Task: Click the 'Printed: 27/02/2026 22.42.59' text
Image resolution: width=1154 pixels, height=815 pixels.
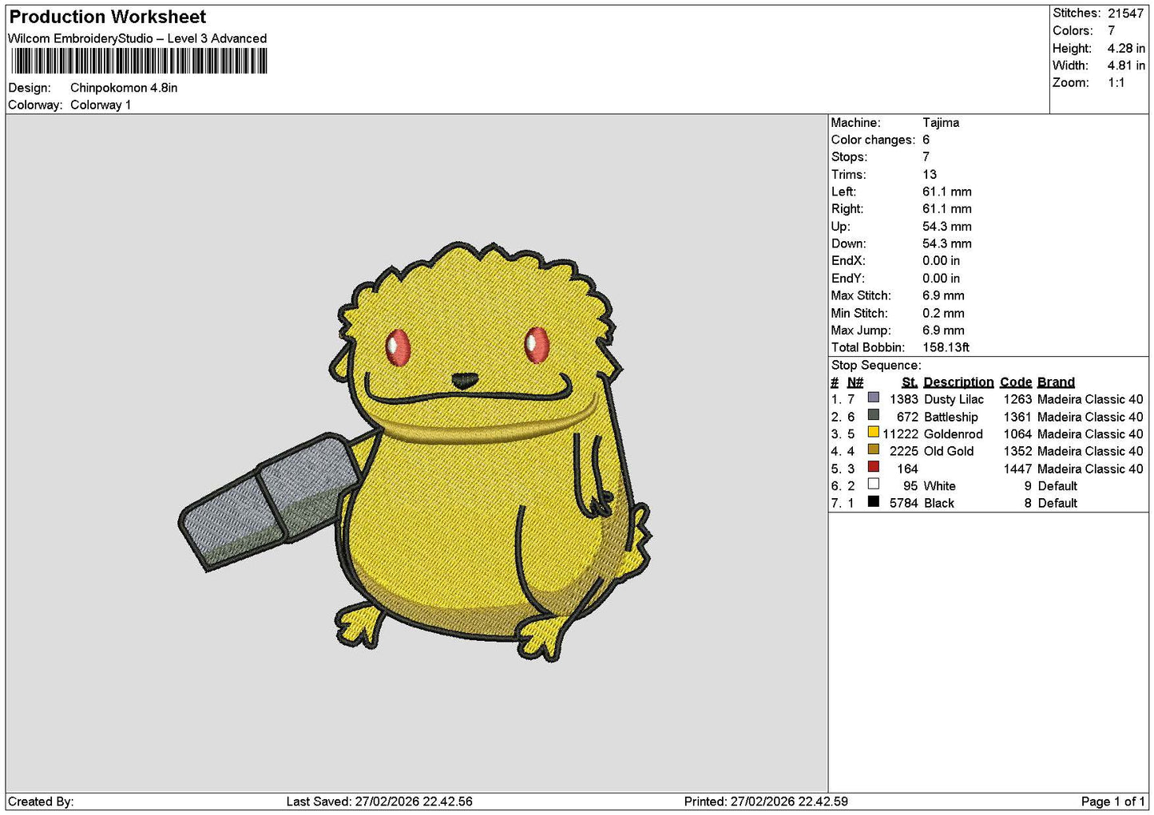Action: click(x=766, y=801)
